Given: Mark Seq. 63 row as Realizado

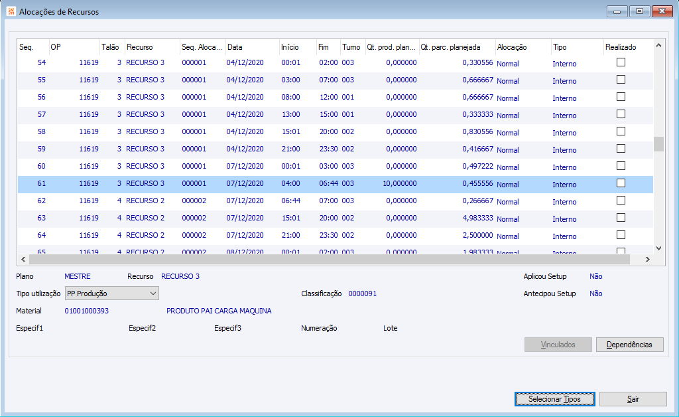Looking at the screenshot, I should (621, 218).
